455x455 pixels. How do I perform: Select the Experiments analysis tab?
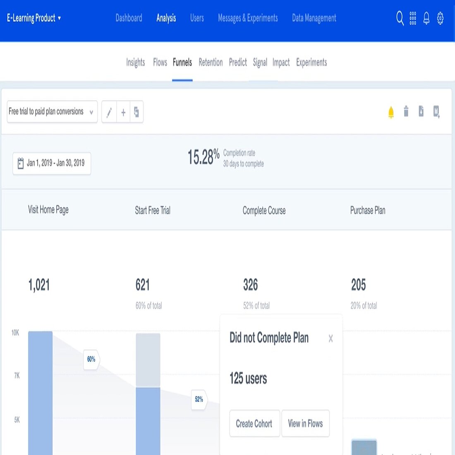tap(311, 62)
